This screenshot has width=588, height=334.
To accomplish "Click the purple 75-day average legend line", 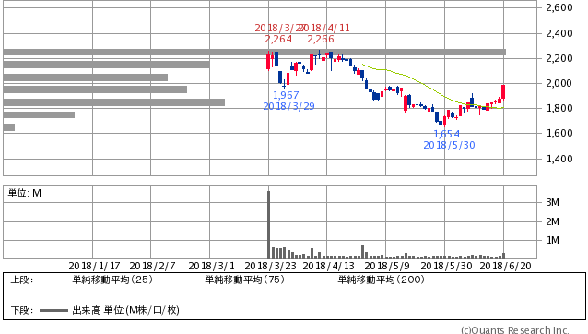I will 186,280.
